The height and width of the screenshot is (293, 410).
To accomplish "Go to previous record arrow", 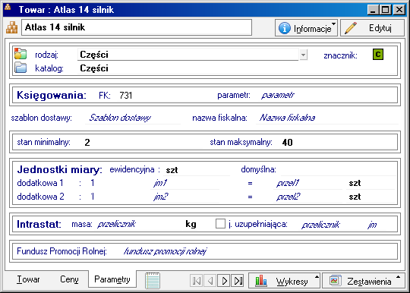I will coord(210,281).
